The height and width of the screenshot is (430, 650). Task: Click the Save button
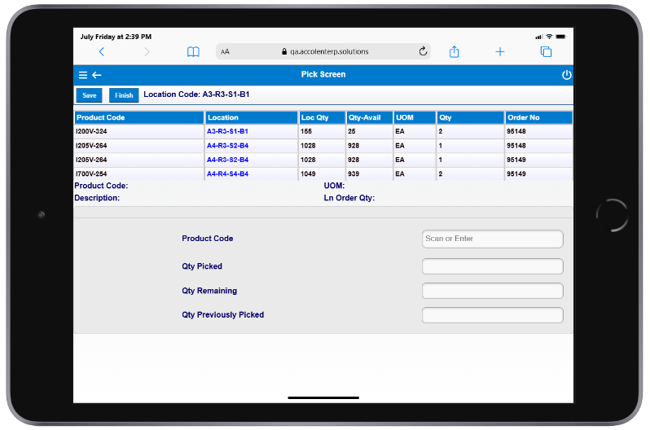coord(89,95)
